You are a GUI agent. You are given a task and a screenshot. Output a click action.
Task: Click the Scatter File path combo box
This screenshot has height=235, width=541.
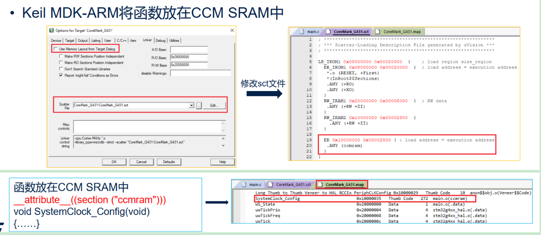[x=133, y=106]
